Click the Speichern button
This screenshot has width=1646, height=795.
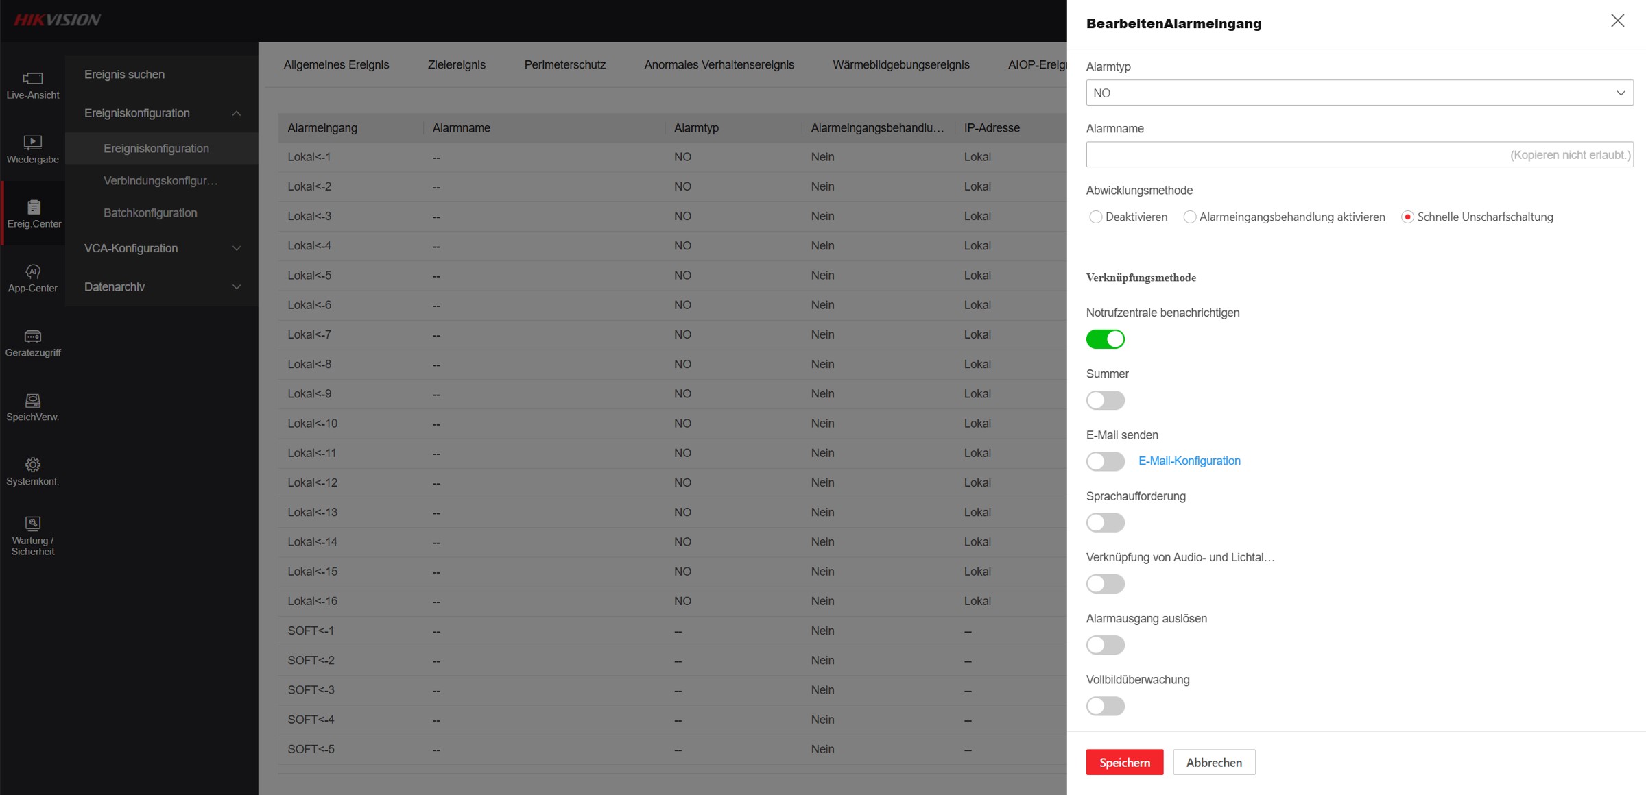click(x=1124, y=762)
